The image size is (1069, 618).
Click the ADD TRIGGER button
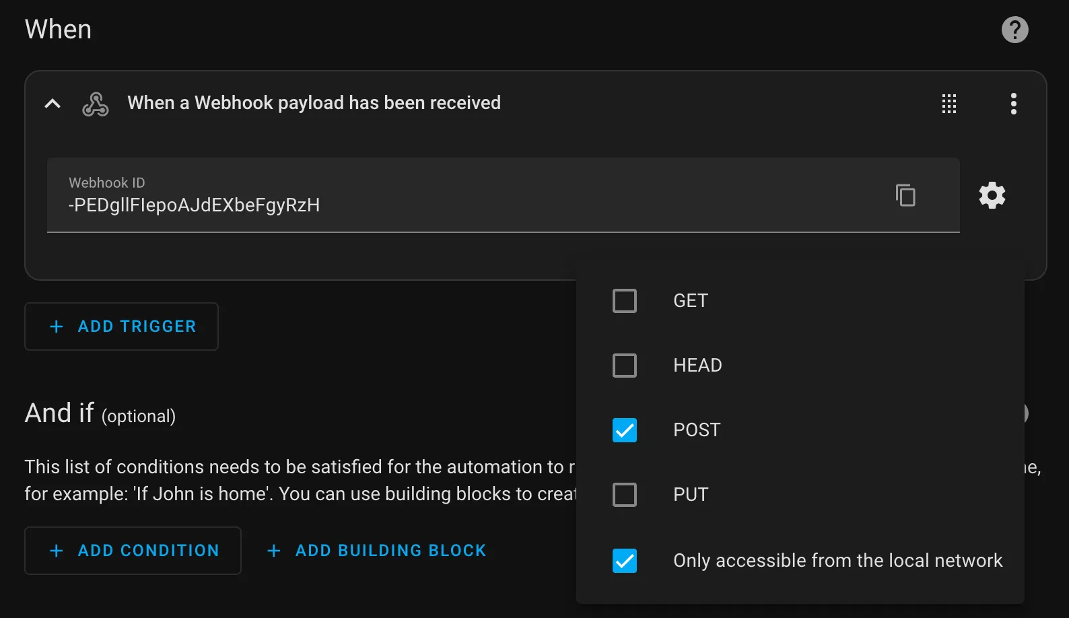tap(121, 327)
